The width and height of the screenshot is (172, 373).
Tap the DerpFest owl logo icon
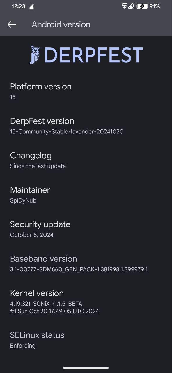pyautogui.click(x=35, y=55)
